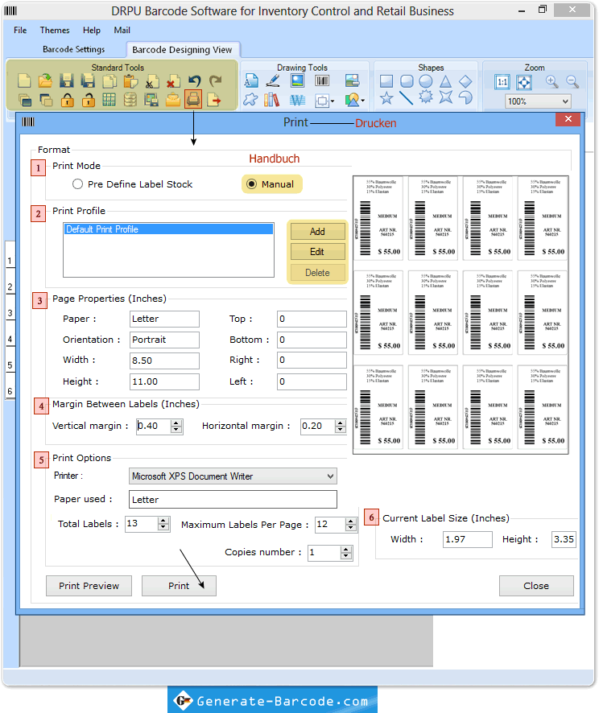Select the Manual print mode radio button
This screenshot has height=713, width=599.
tap(251, 184)
